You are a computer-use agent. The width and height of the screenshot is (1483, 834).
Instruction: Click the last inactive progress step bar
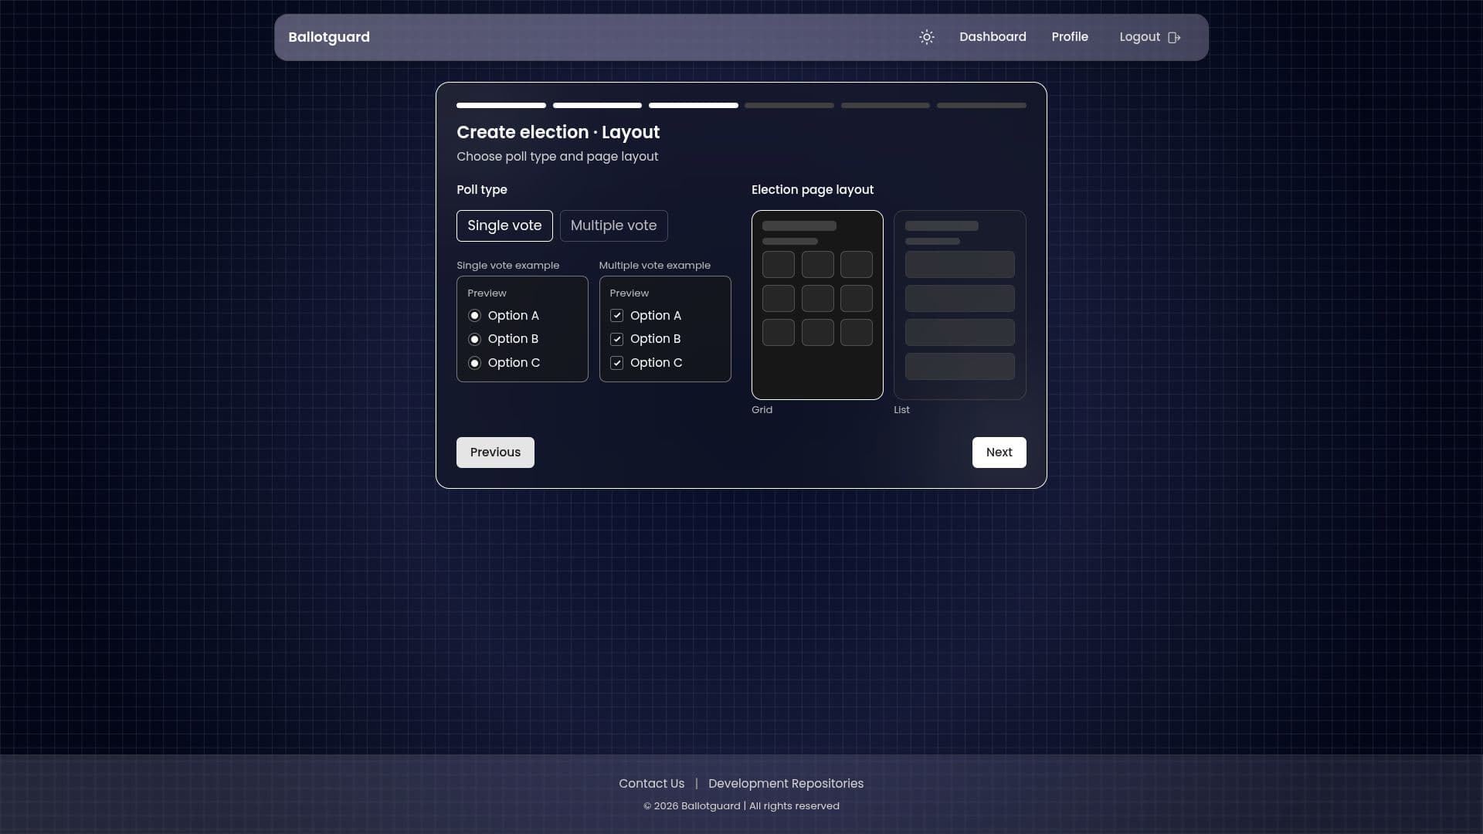(981, 105)
